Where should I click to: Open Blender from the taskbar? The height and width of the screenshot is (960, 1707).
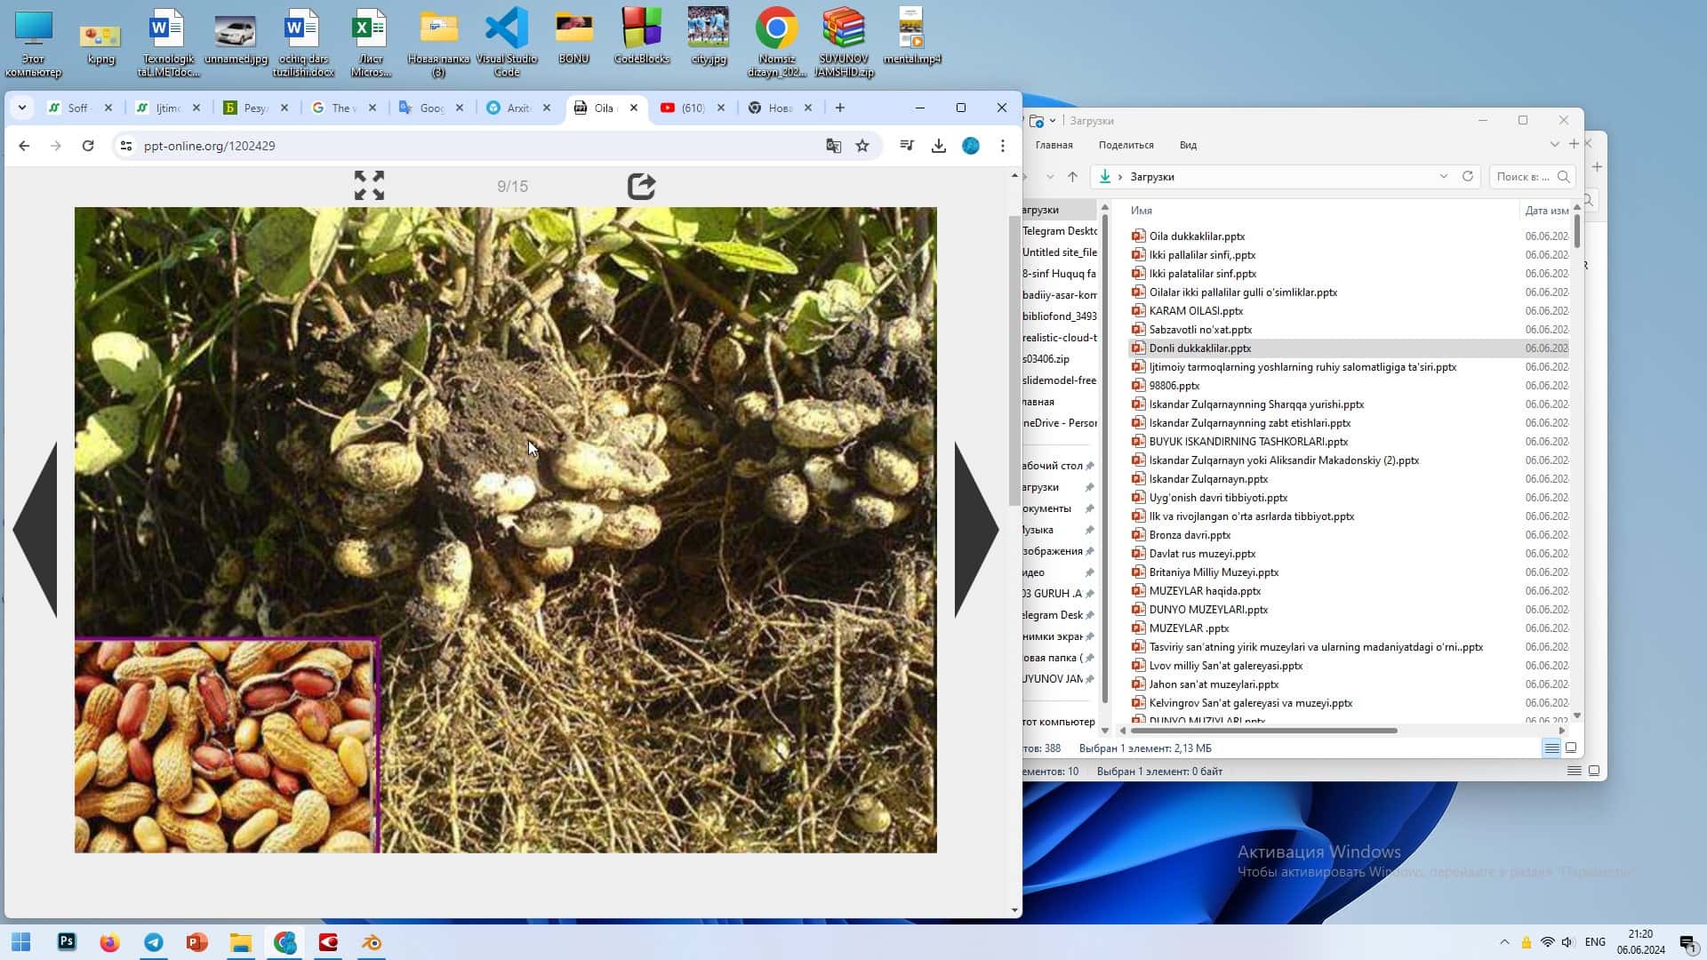coord(372,942)
